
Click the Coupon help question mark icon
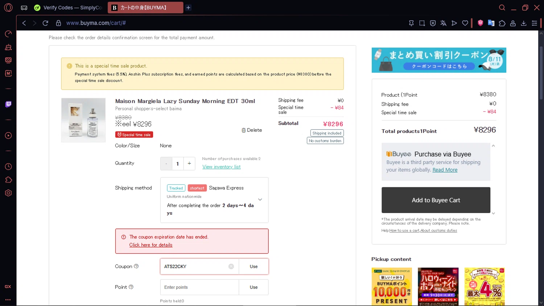(x=136, y=266)
